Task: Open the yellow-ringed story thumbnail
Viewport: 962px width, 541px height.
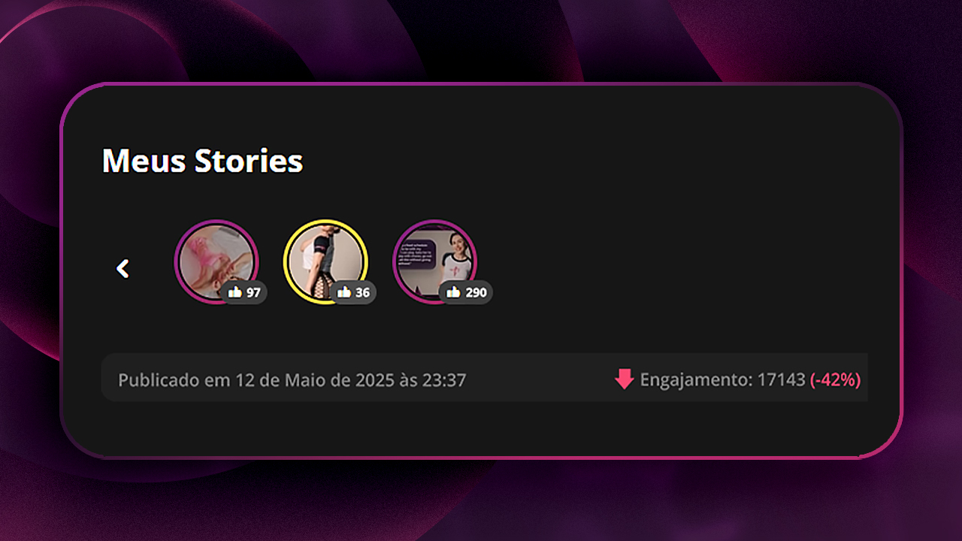Action: tap(325, 261)
